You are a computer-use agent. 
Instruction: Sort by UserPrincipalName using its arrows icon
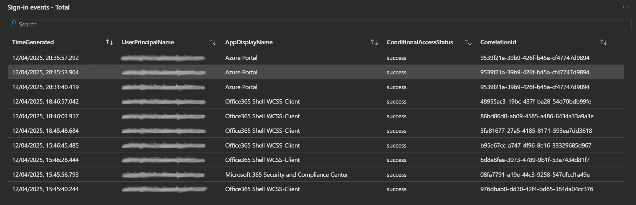point(213,42)
